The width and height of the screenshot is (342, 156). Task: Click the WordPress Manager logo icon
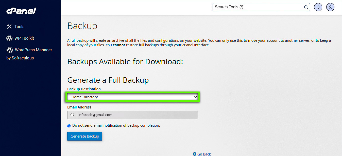tap(10, 50)
